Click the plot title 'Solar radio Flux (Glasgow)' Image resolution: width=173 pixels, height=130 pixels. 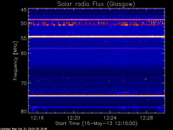click(96, 4)
